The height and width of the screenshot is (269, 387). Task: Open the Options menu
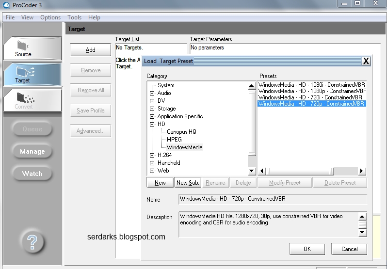pos(50,17)
